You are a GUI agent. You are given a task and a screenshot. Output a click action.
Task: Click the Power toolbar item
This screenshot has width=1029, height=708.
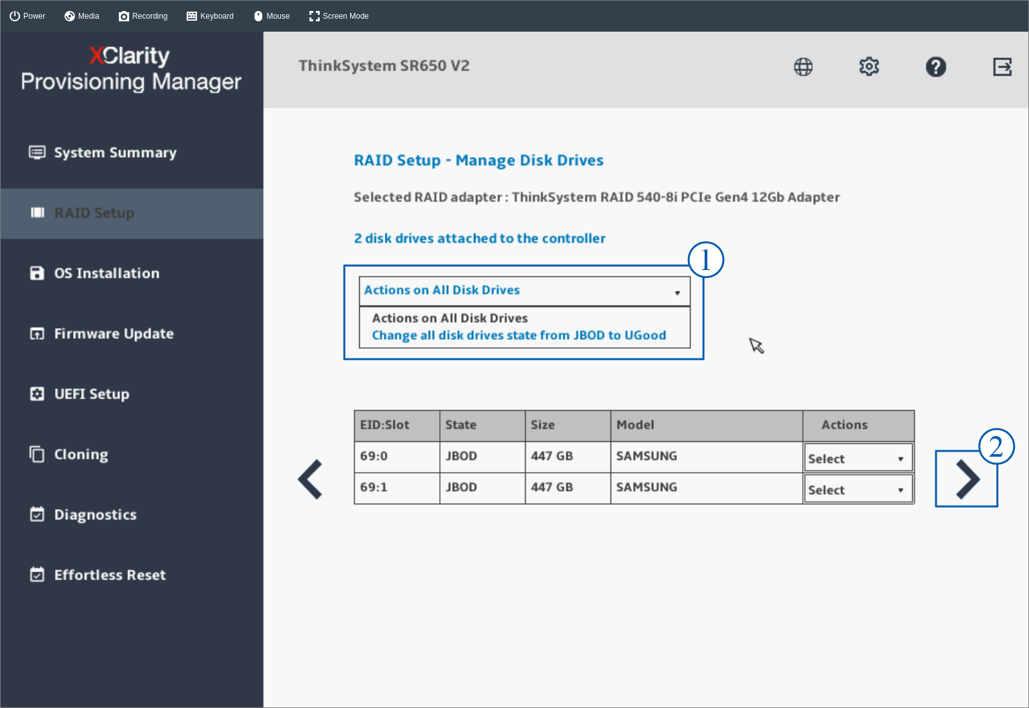coord(27,16)
